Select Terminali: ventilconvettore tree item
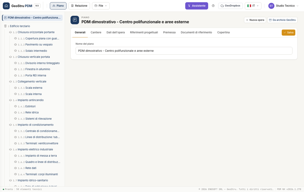 (x=42, y=143)
